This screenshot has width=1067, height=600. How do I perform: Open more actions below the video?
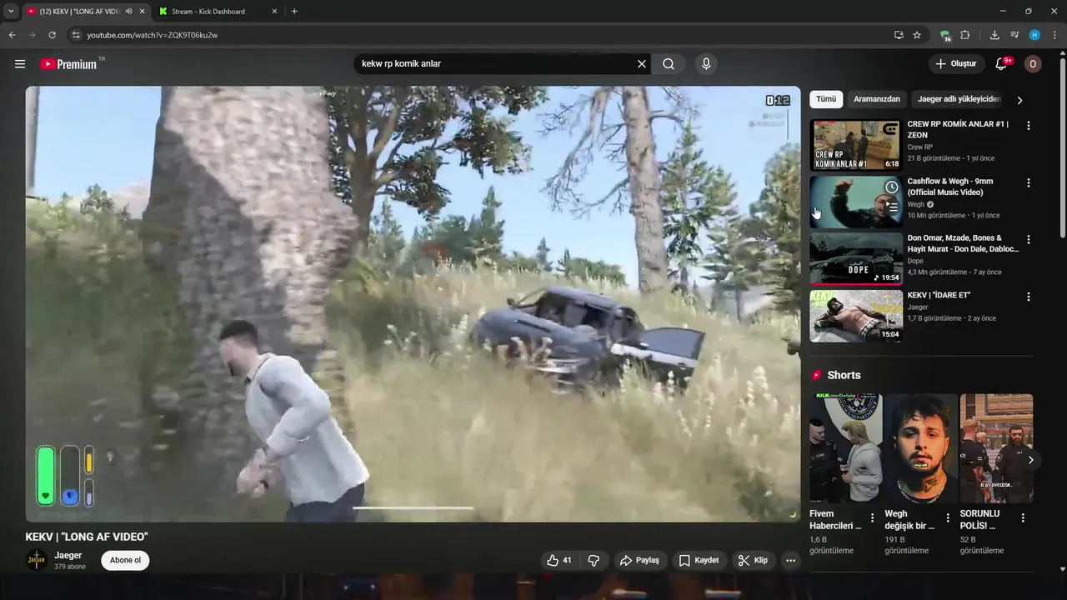(790, 560)
